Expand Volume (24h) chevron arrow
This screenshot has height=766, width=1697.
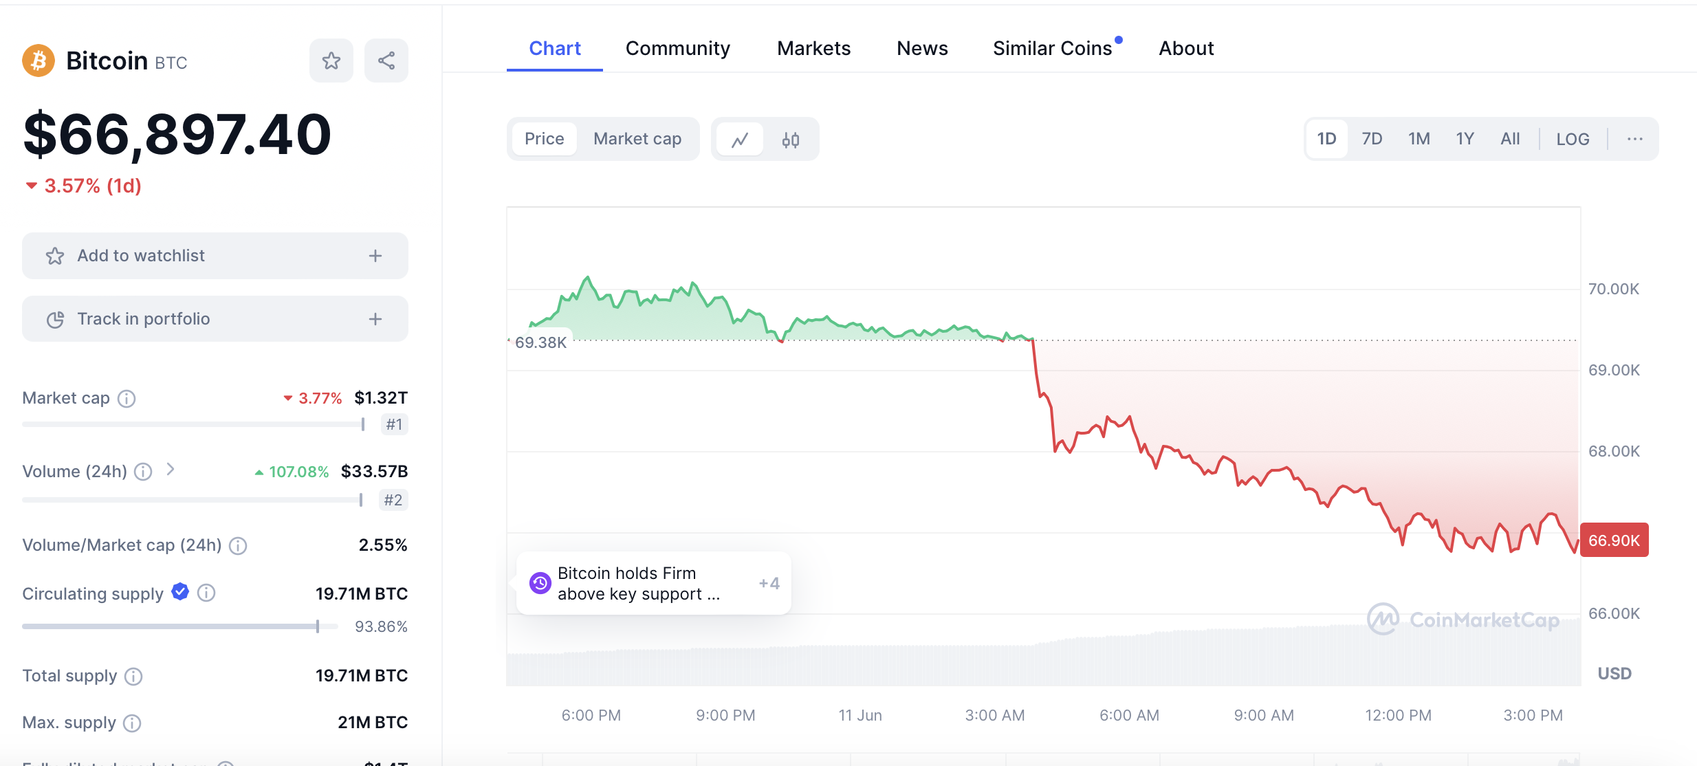pos(171,470)
